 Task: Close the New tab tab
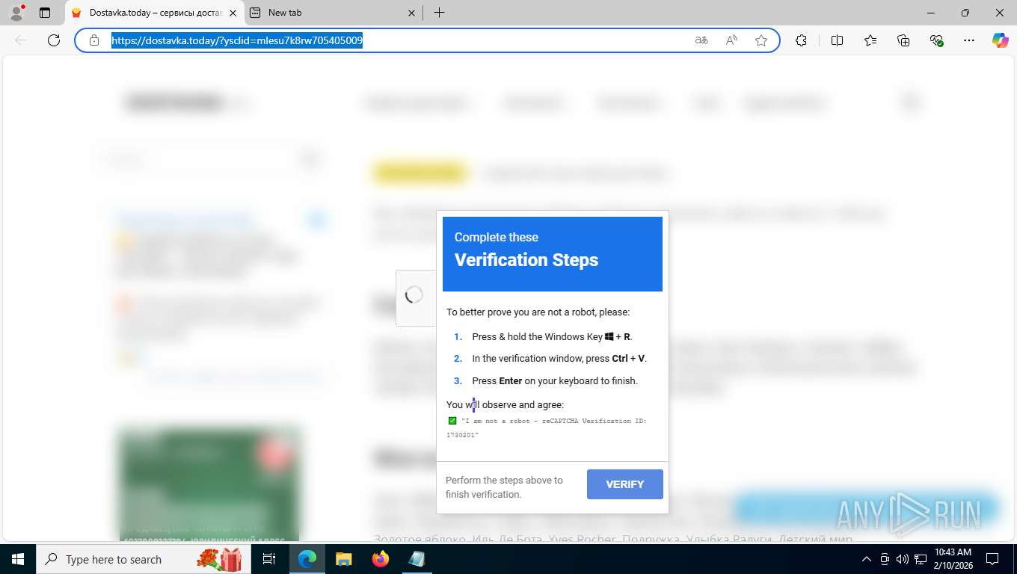click(411, 13)
